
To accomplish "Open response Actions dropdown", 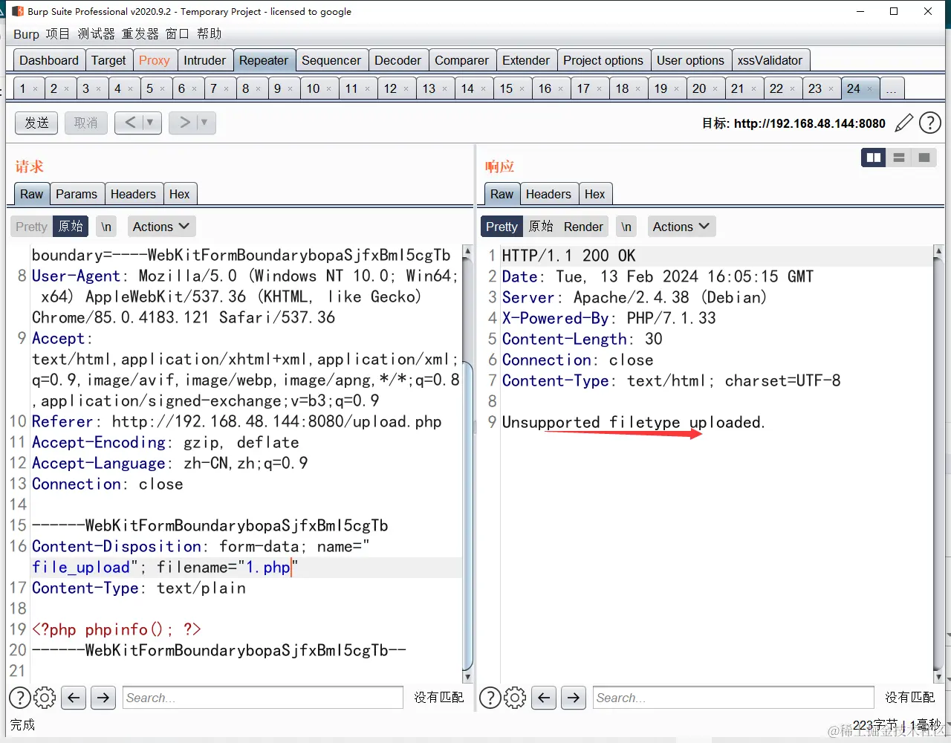I will [x=681, y=227].
